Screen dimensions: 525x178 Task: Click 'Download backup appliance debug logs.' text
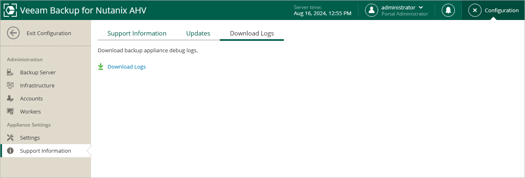tap(148, 51)
